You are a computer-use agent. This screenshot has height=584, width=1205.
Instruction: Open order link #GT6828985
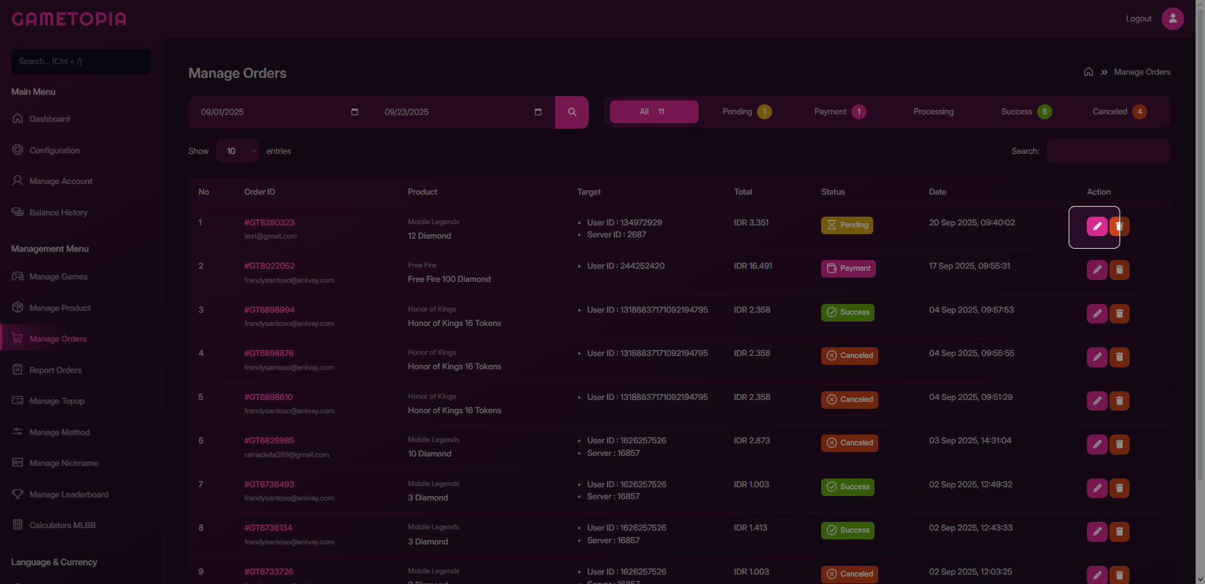[x=269, y=440]
